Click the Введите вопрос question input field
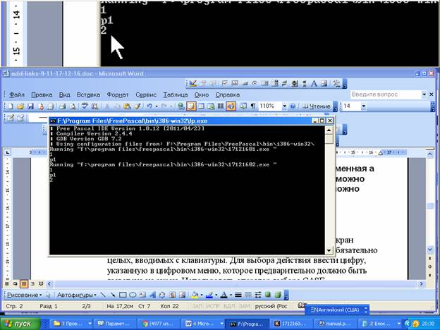This screenshot has height=330, width=440. coord(386,94)
